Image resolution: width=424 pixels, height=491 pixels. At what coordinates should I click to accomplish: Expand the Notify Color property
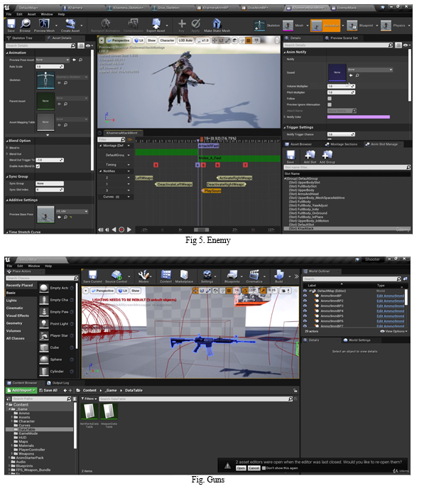(x=284, y=117)
